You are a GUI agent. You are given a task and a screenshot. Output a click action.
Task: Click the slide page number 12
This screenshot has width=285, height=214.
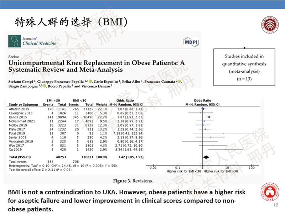point(275,205)
